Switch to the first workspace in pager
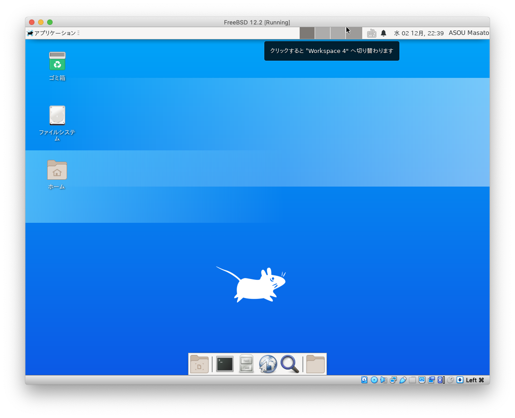 coord(307,33)
